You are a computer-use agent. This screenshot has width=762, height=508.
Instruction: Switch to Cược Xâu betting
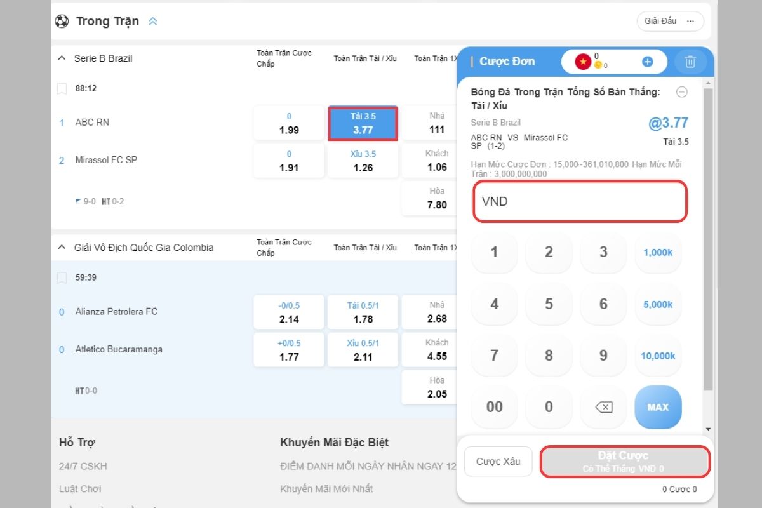[498, 461]
